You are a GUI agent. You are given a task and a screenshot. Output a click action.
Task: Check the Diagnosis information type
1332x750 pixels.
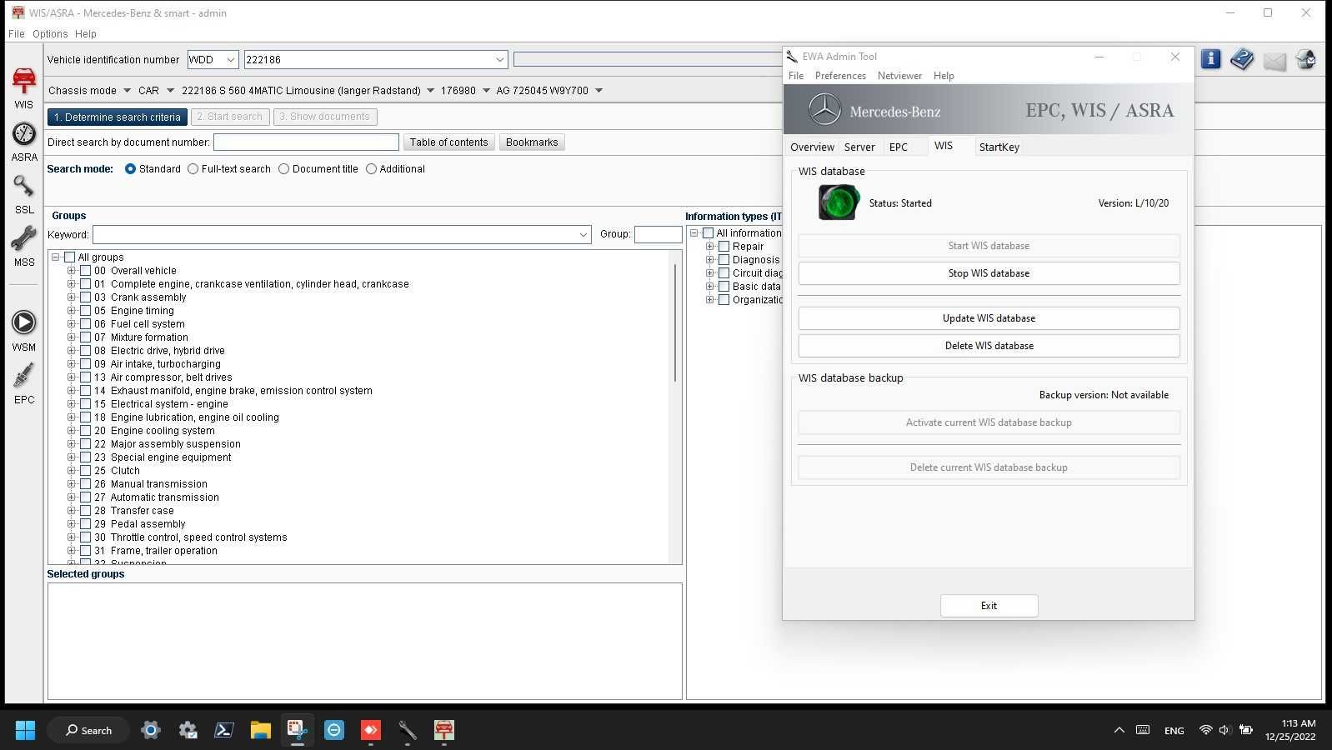click(724, 260)
